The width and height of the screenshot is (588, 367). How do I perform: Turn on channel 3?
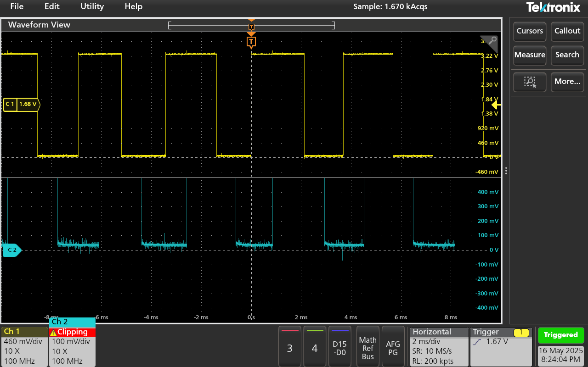tap(289, 346)
